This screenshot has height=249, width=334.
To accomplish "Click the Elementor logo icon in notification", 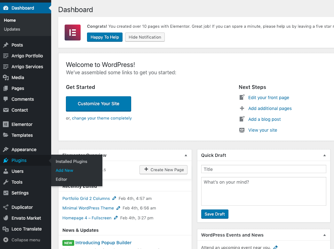I will coord(73,33).
